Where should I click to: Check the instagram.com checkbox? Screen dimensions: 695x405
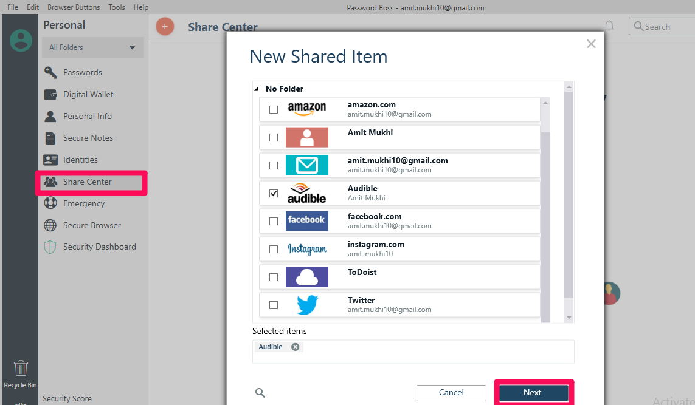(274, 249)
